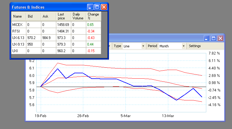The height and width of the screenshot is (129, 232).
Task: Click the Settings button in chart toolbar
Action: [195, 46]
